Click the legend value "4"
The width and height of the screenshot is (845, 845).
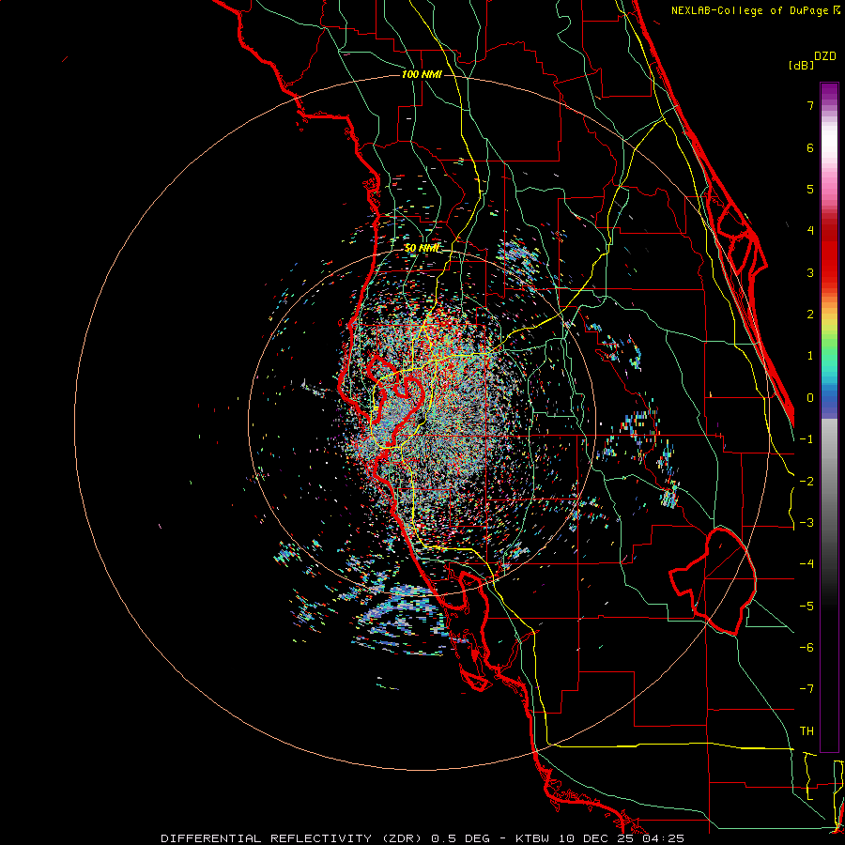coord(810,231)
